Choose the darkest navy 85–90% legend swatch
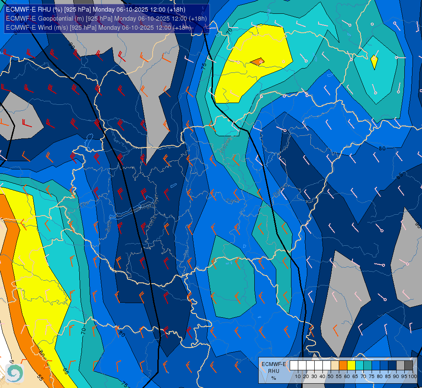Viewport: 422px width, 388px height. coord(392,366)
